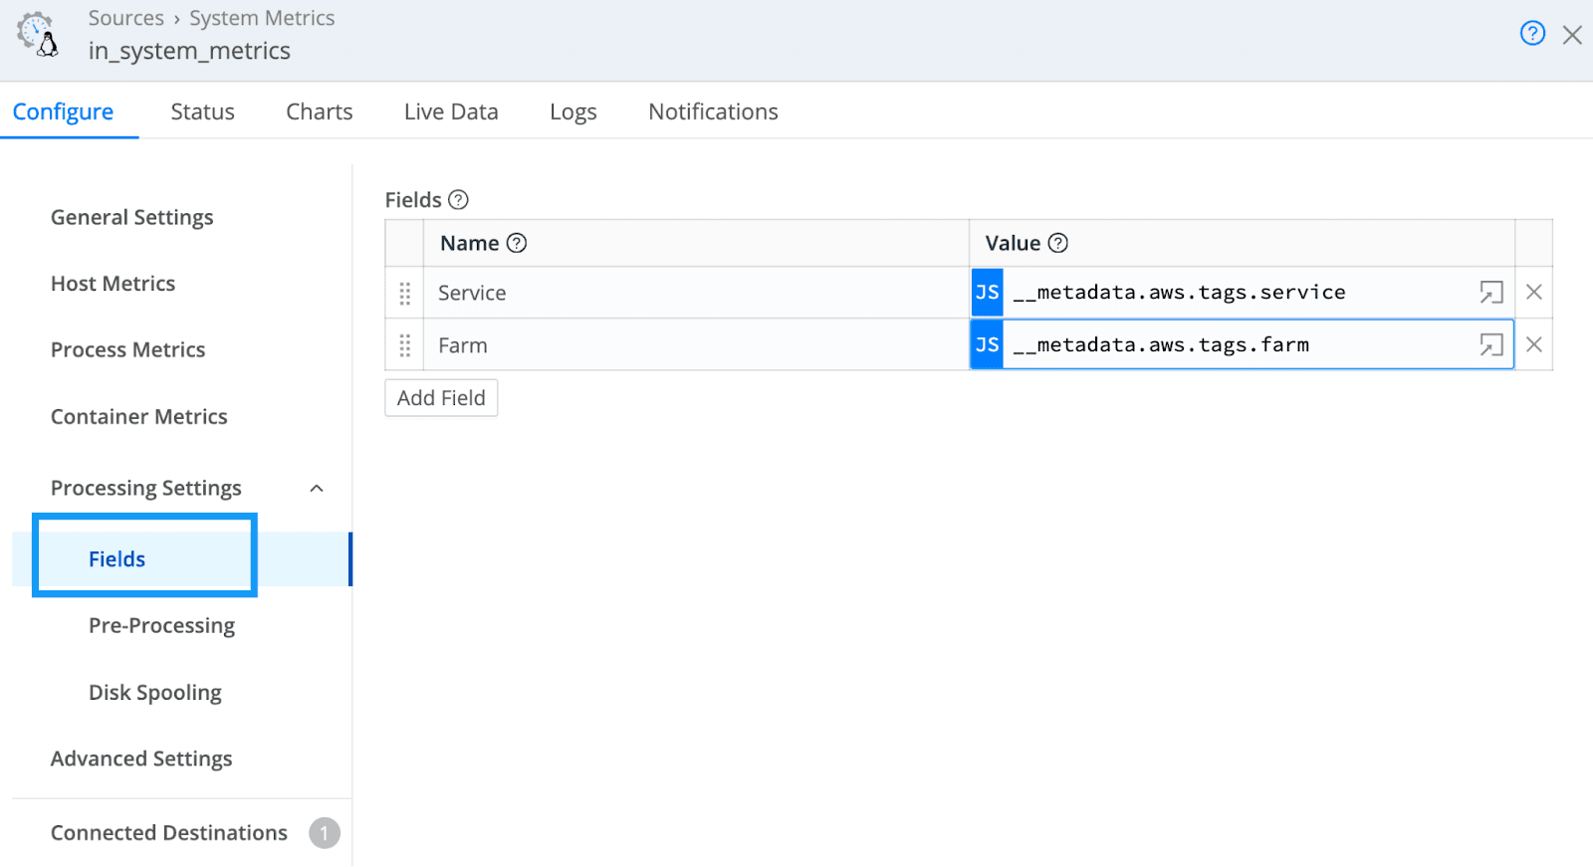
Task: Expand the Service value expression editor
Action: 1490,293
